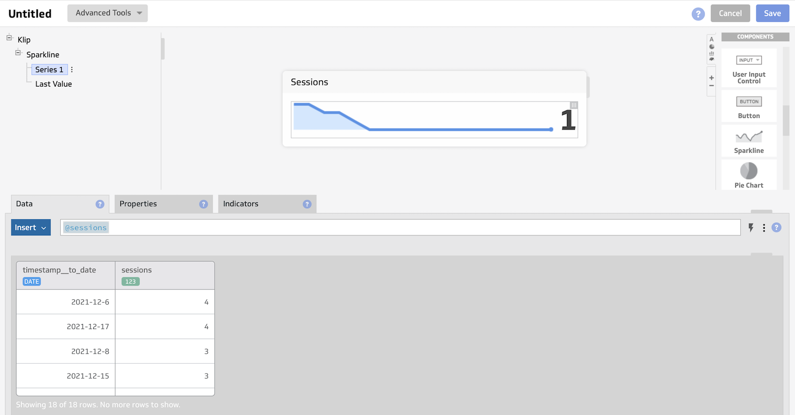Click the last value number 1
The image size is (795, 415).
568,120
